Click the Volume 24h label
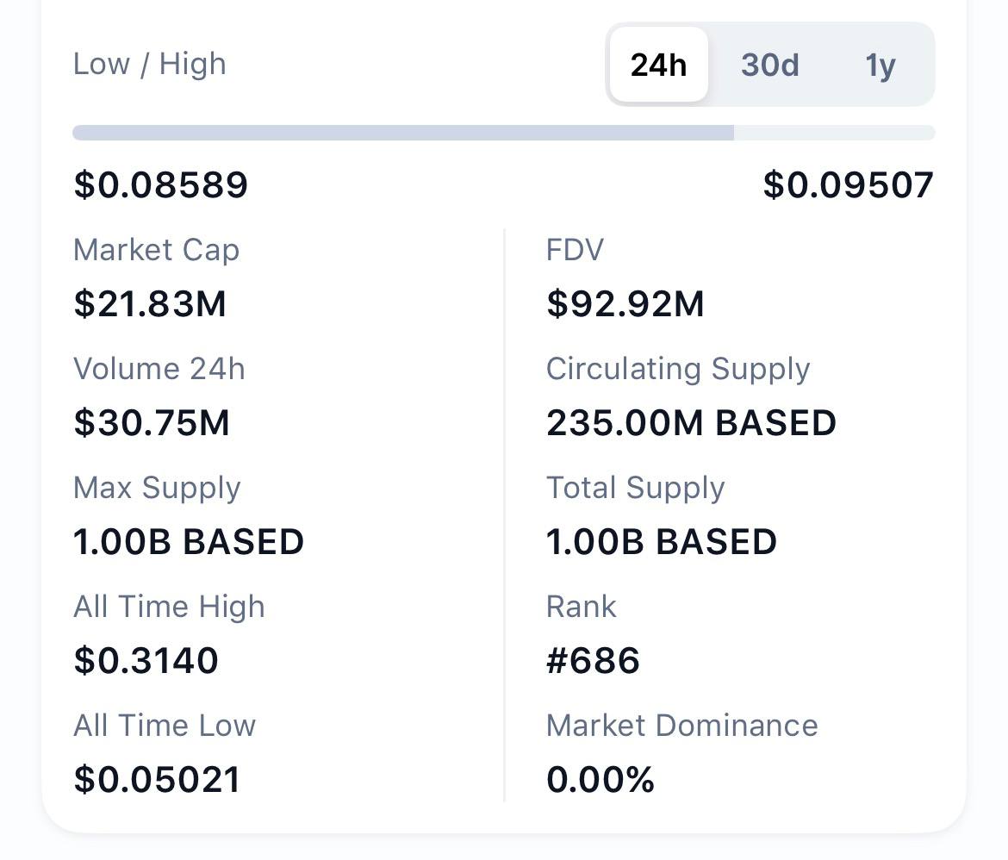 point(159,369)
